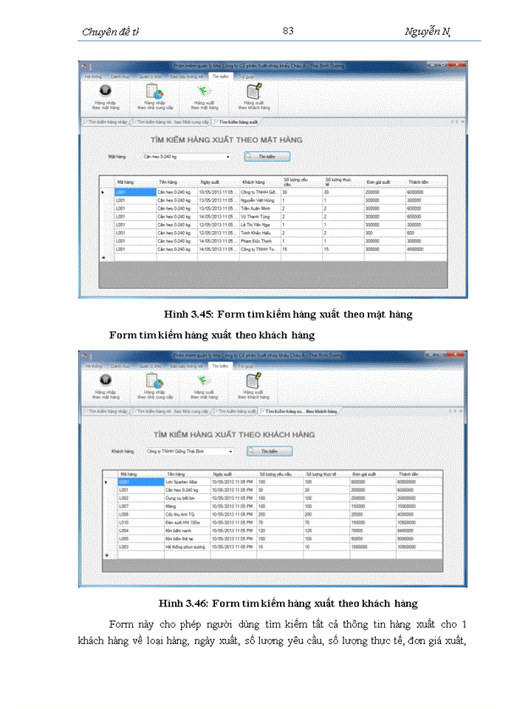Select 'L010' code cell in lower table
This screenshot has height=709, width=517.
point(141,523)
